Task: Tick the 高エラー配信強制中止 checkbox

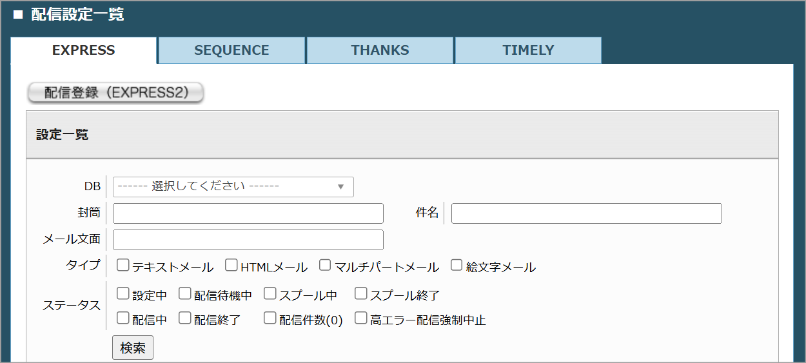Action: [x=361, y=318]
